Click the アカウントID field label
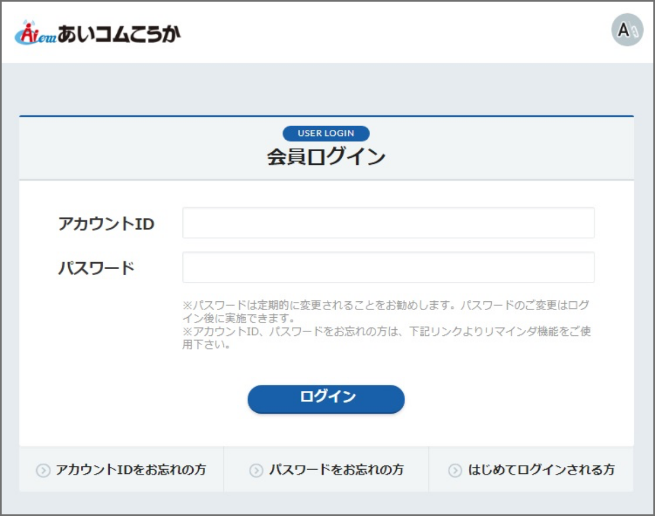655x516 pixels. tap(106, 223)
